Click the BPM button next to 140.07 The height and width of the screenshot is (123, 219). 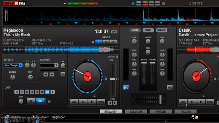(114, 32)
